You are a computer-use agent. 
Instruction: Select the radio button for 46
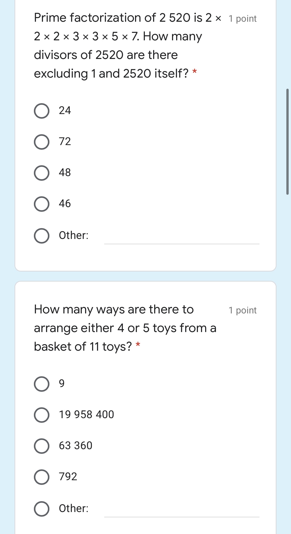[x=42, y=204]
